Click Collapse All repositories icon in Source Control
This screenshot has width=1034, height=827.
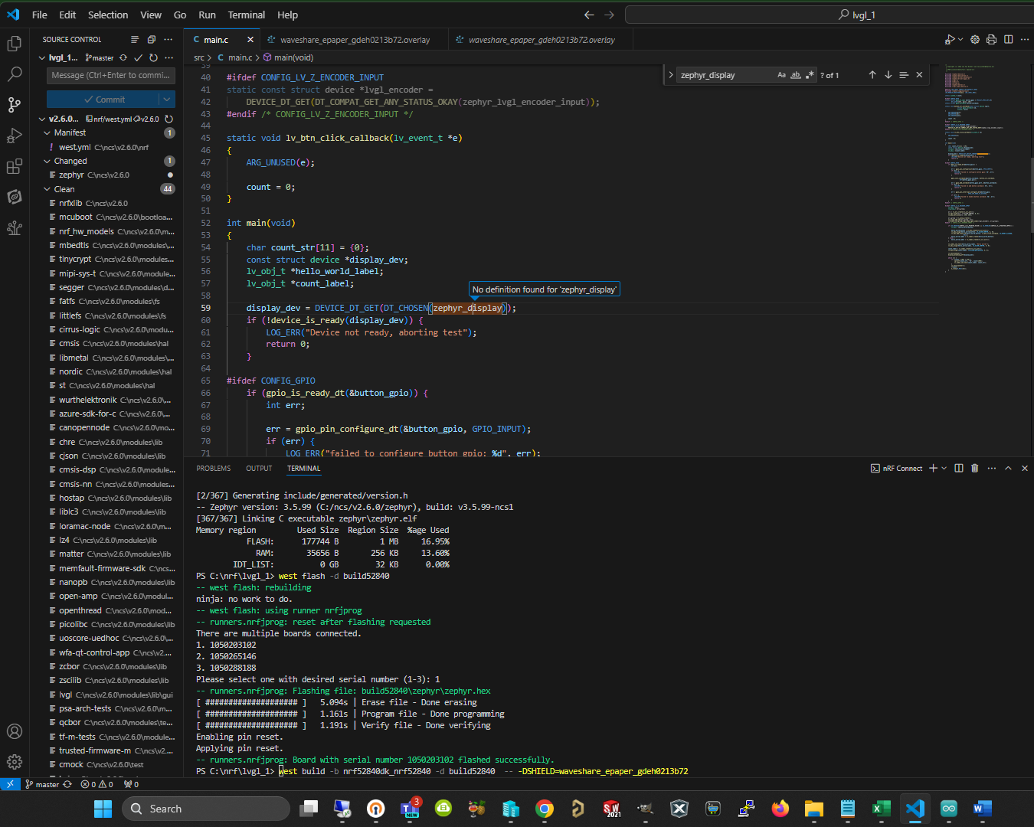152,39
